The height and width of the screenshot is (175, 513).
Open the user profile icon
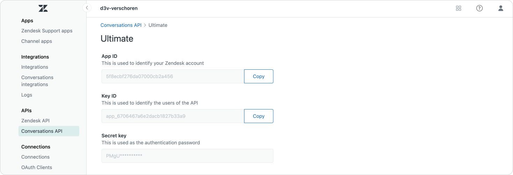tap(500, 8)
